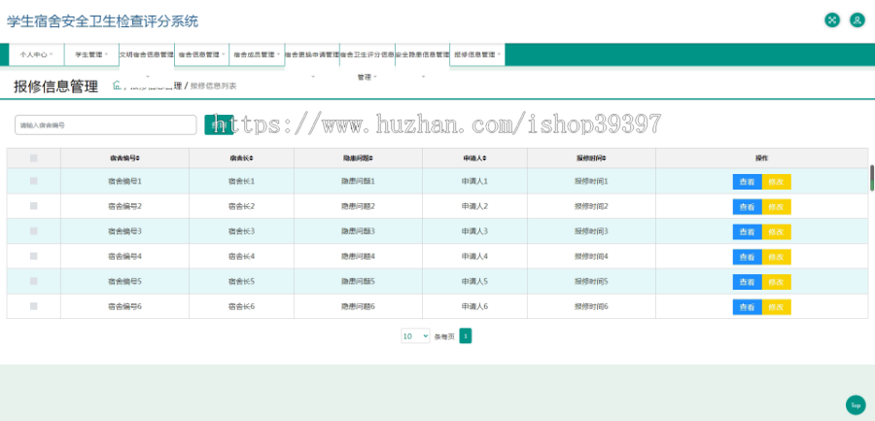875x421 pixels.
Task: Expand the 报修信息管理 menu
Action: (x=477, y=54)
